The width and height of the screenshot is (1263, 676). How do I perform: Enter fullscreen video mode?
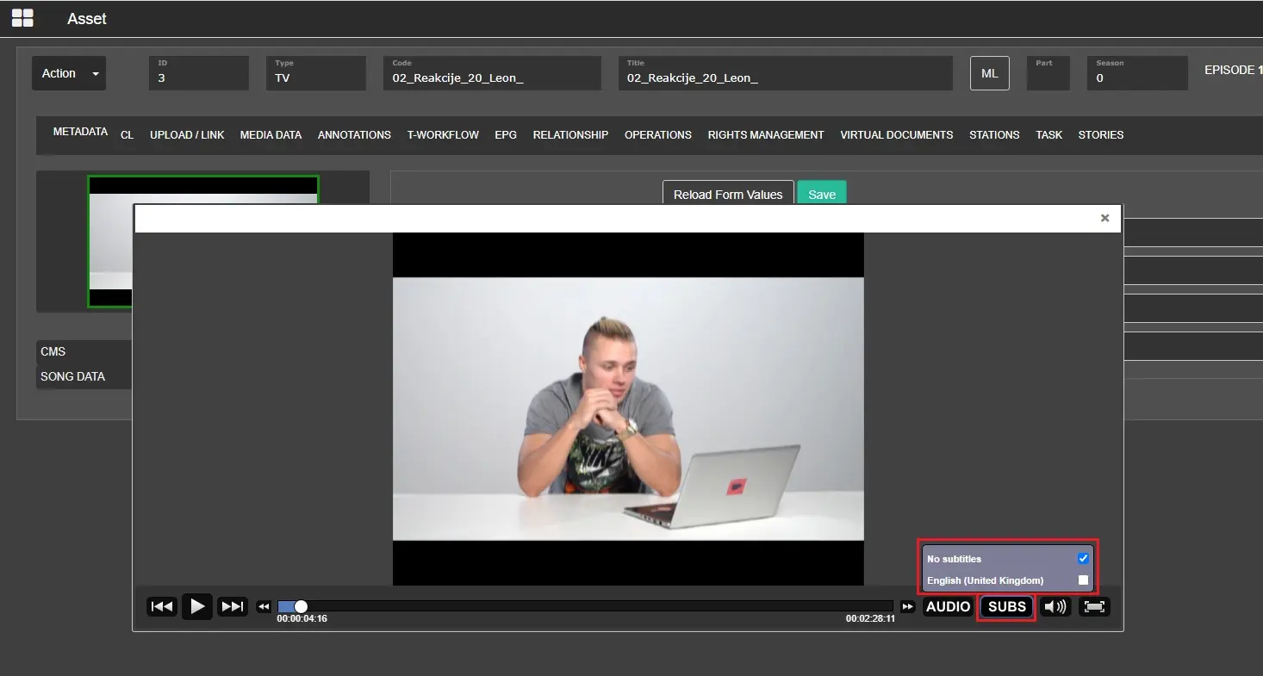click(1094, 606)
